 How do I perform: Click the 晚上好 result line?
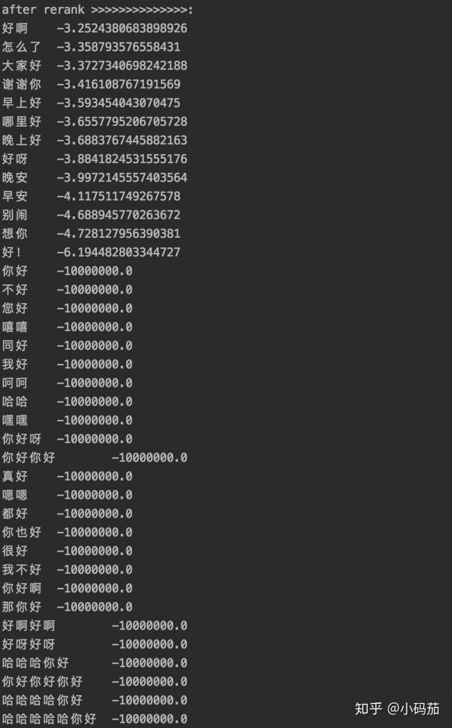coord(94,140)
